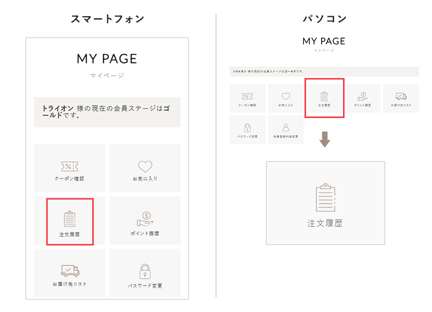
Task: Tap the heart お気に入り icon in smartphone view
Action: (x=145, y=166)
